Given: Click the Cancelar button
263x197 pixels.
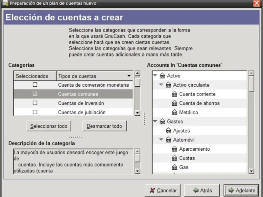Looking at the screenshot, I should (163, 190).
